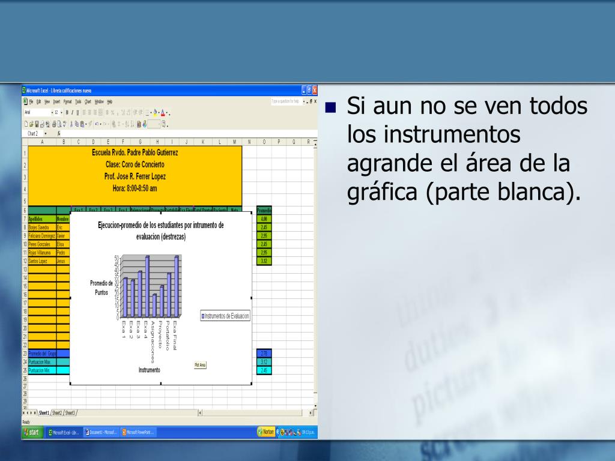Click the Percent style icon
The image size is (615, 461).
tap(112, 112)
